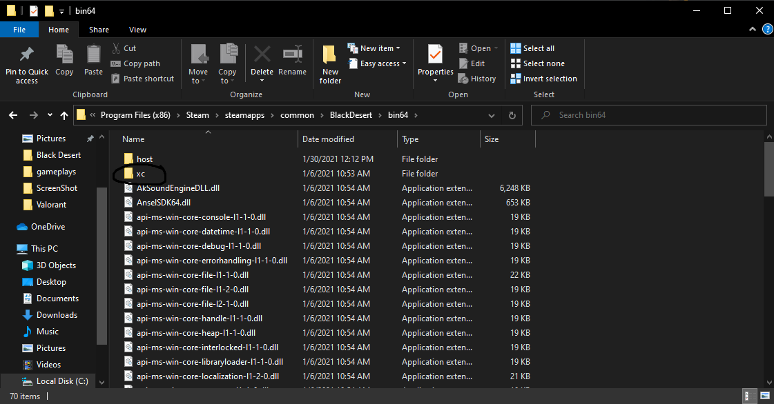This screenshot has height=404, width=774.
Task: Open the circled xc folder
Action: coord(140,174)
